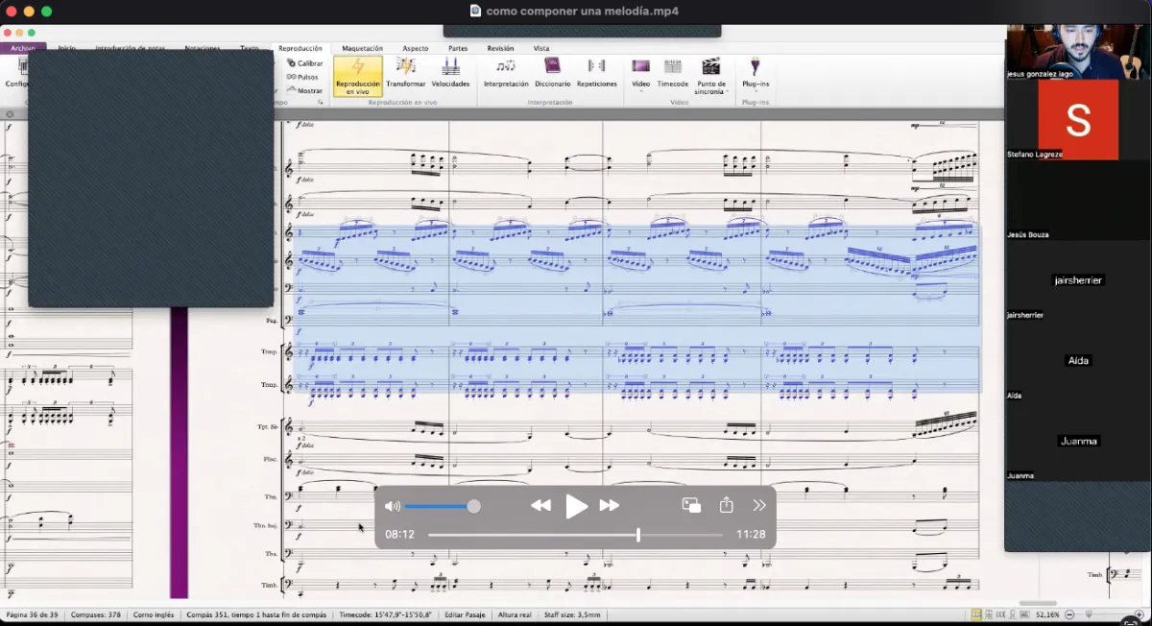Click the Mostrar button

[305, 90]
